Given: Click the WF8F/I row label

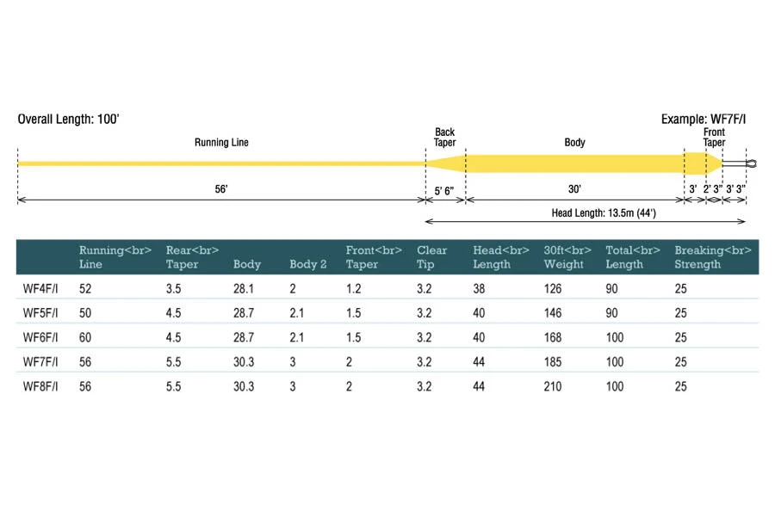Looking at the screenshot, I should [x=40, y=387].
